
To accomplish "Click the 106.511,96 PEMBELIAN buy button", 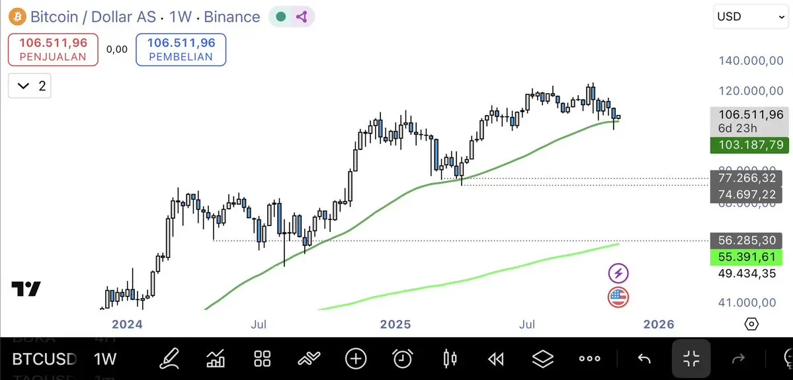I will tap(181, 50).
